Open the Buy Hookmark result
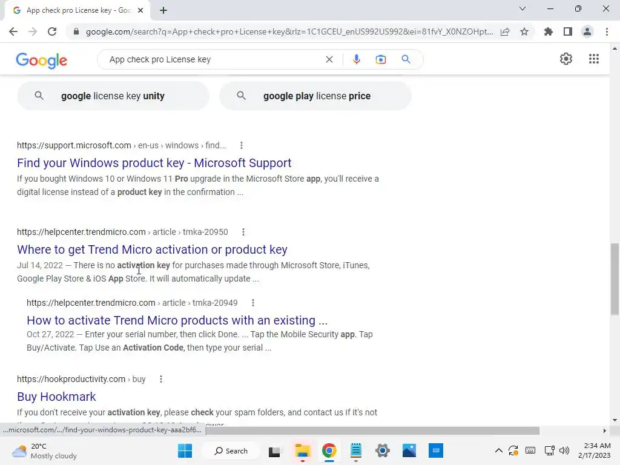The image size is (620, 465). point(56,397)
